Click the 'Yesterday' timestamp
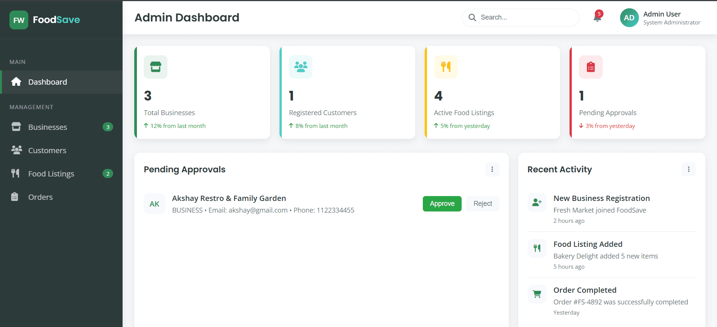The width and height of the screenshot is (717, 327). click(x=567, y=313)
